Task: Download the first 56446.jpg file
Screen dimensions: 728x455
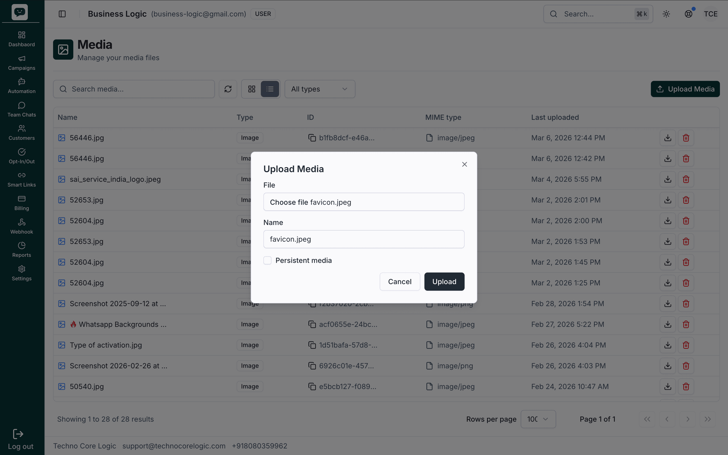Action: (668, 138)
